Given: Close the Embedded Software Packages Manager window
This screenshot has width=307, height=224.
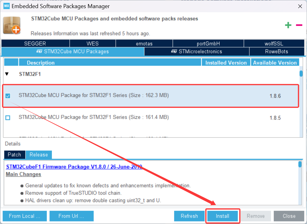Looking at the screenshot, I should click(x=300, y=6).
